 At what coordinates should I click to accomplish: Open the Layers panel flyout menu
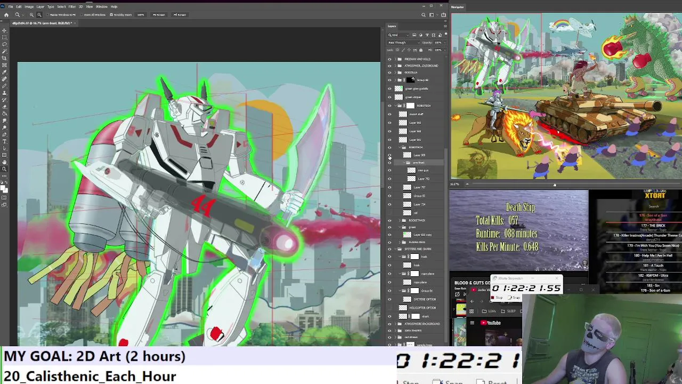click(x=445, y=26)
